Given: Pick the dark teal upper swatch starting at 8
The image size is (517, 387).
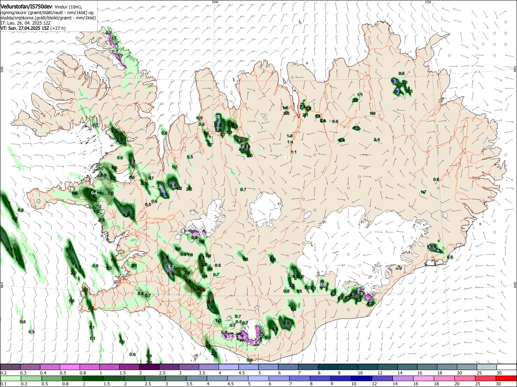Looking at the screenshot, I should coord(328,367).
